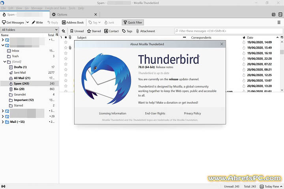Open the All Folders view dropdown
This screenshot has height=189, width=284.
click(x=29, y=30)
